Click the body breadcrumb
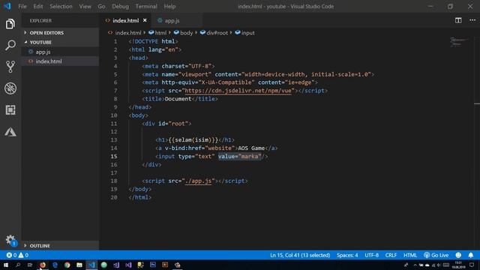Viewport: 480px width, 270px height. (183, 33)
